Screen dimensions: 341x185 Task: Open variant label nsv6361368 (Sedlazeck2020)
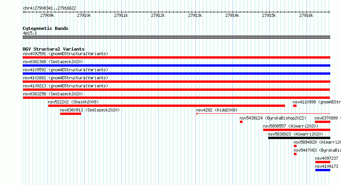53,62
